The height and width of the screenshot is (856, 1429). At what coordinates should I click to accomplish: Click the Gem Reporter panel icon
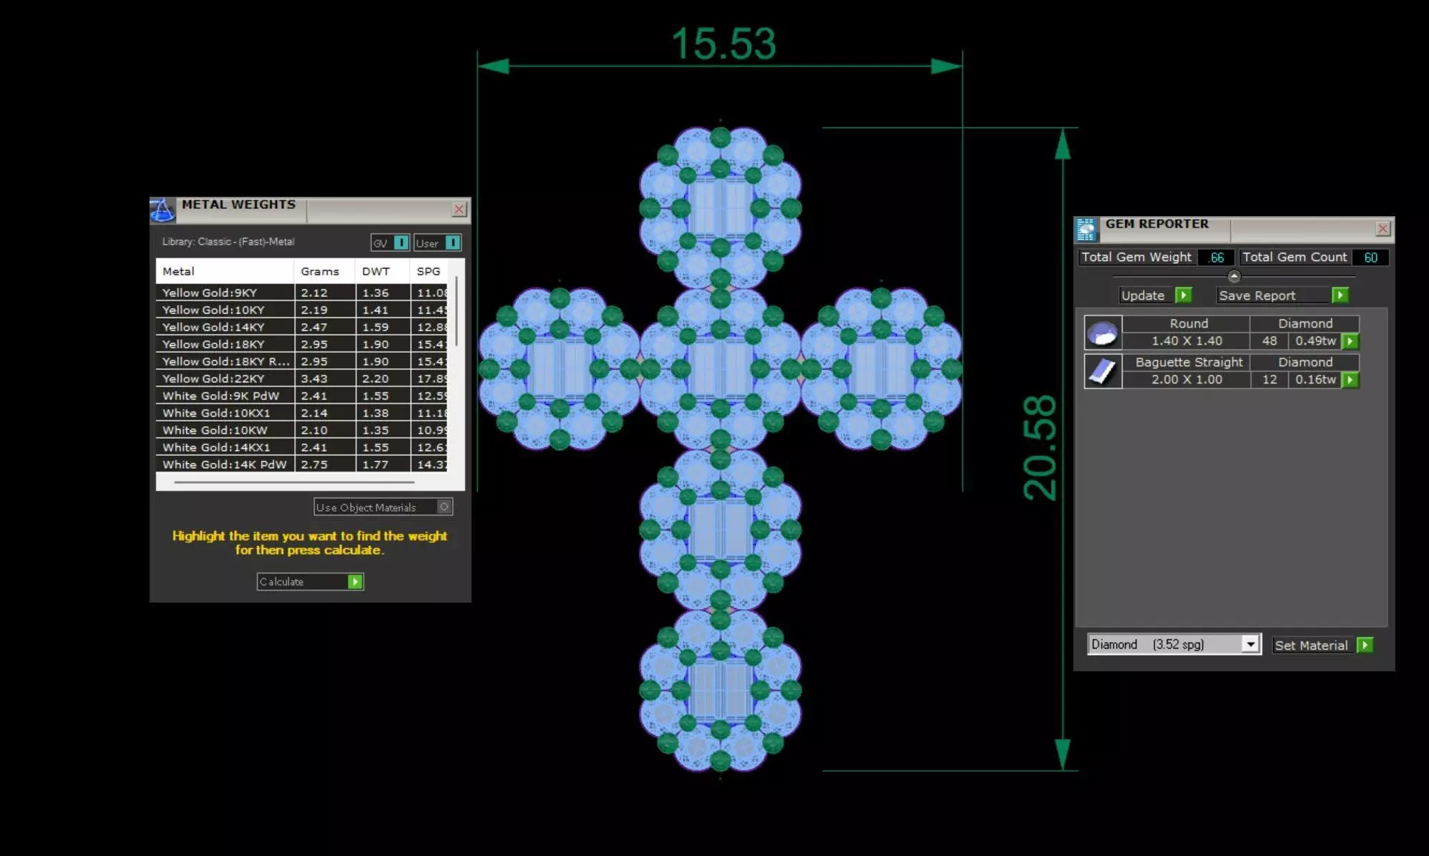[1086, 230]
